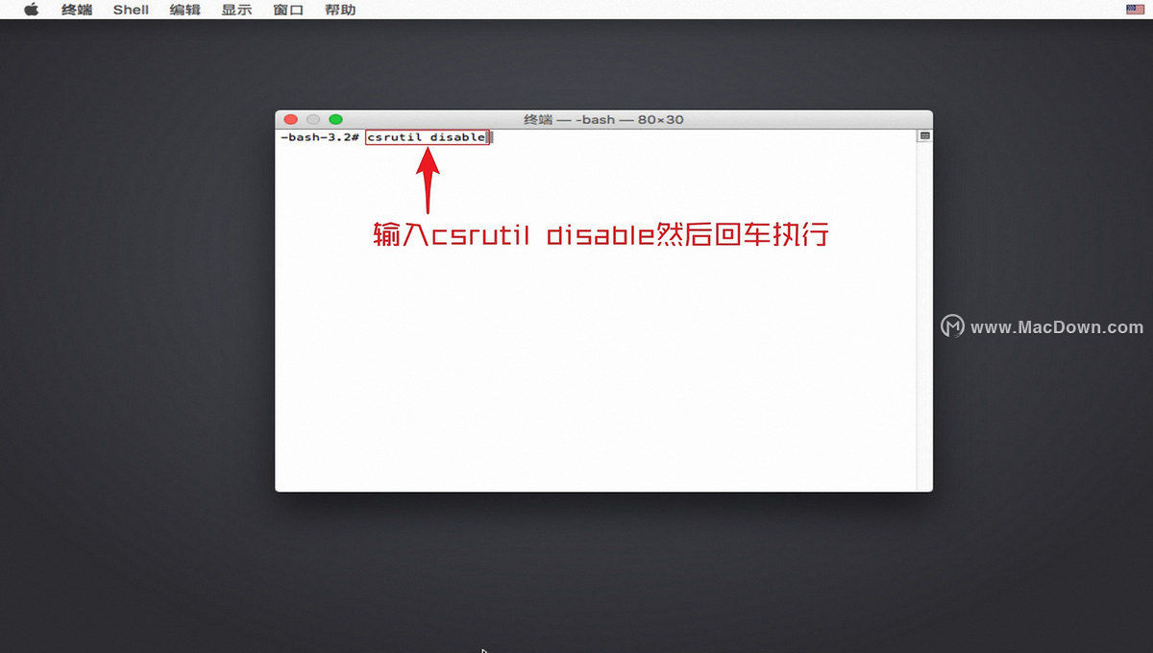This screenshot has height=653, width=1153.
Task: Zoom the Terminal window with green button
Action: click(335, 119)
